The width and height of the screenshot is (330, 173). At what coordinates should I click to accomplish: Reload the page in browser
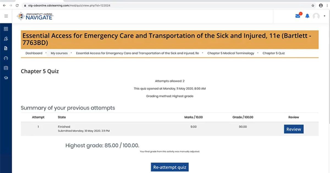click(17, 5)
